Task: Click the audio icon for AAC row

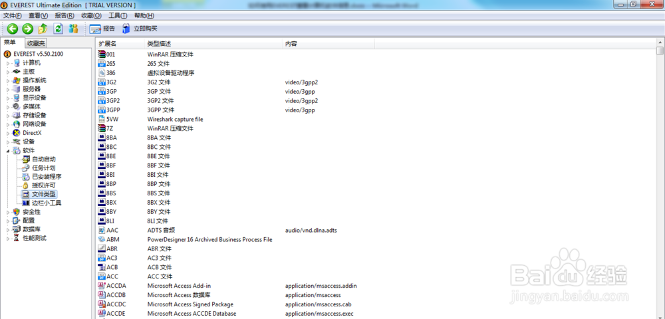Action: pos(102,230)
